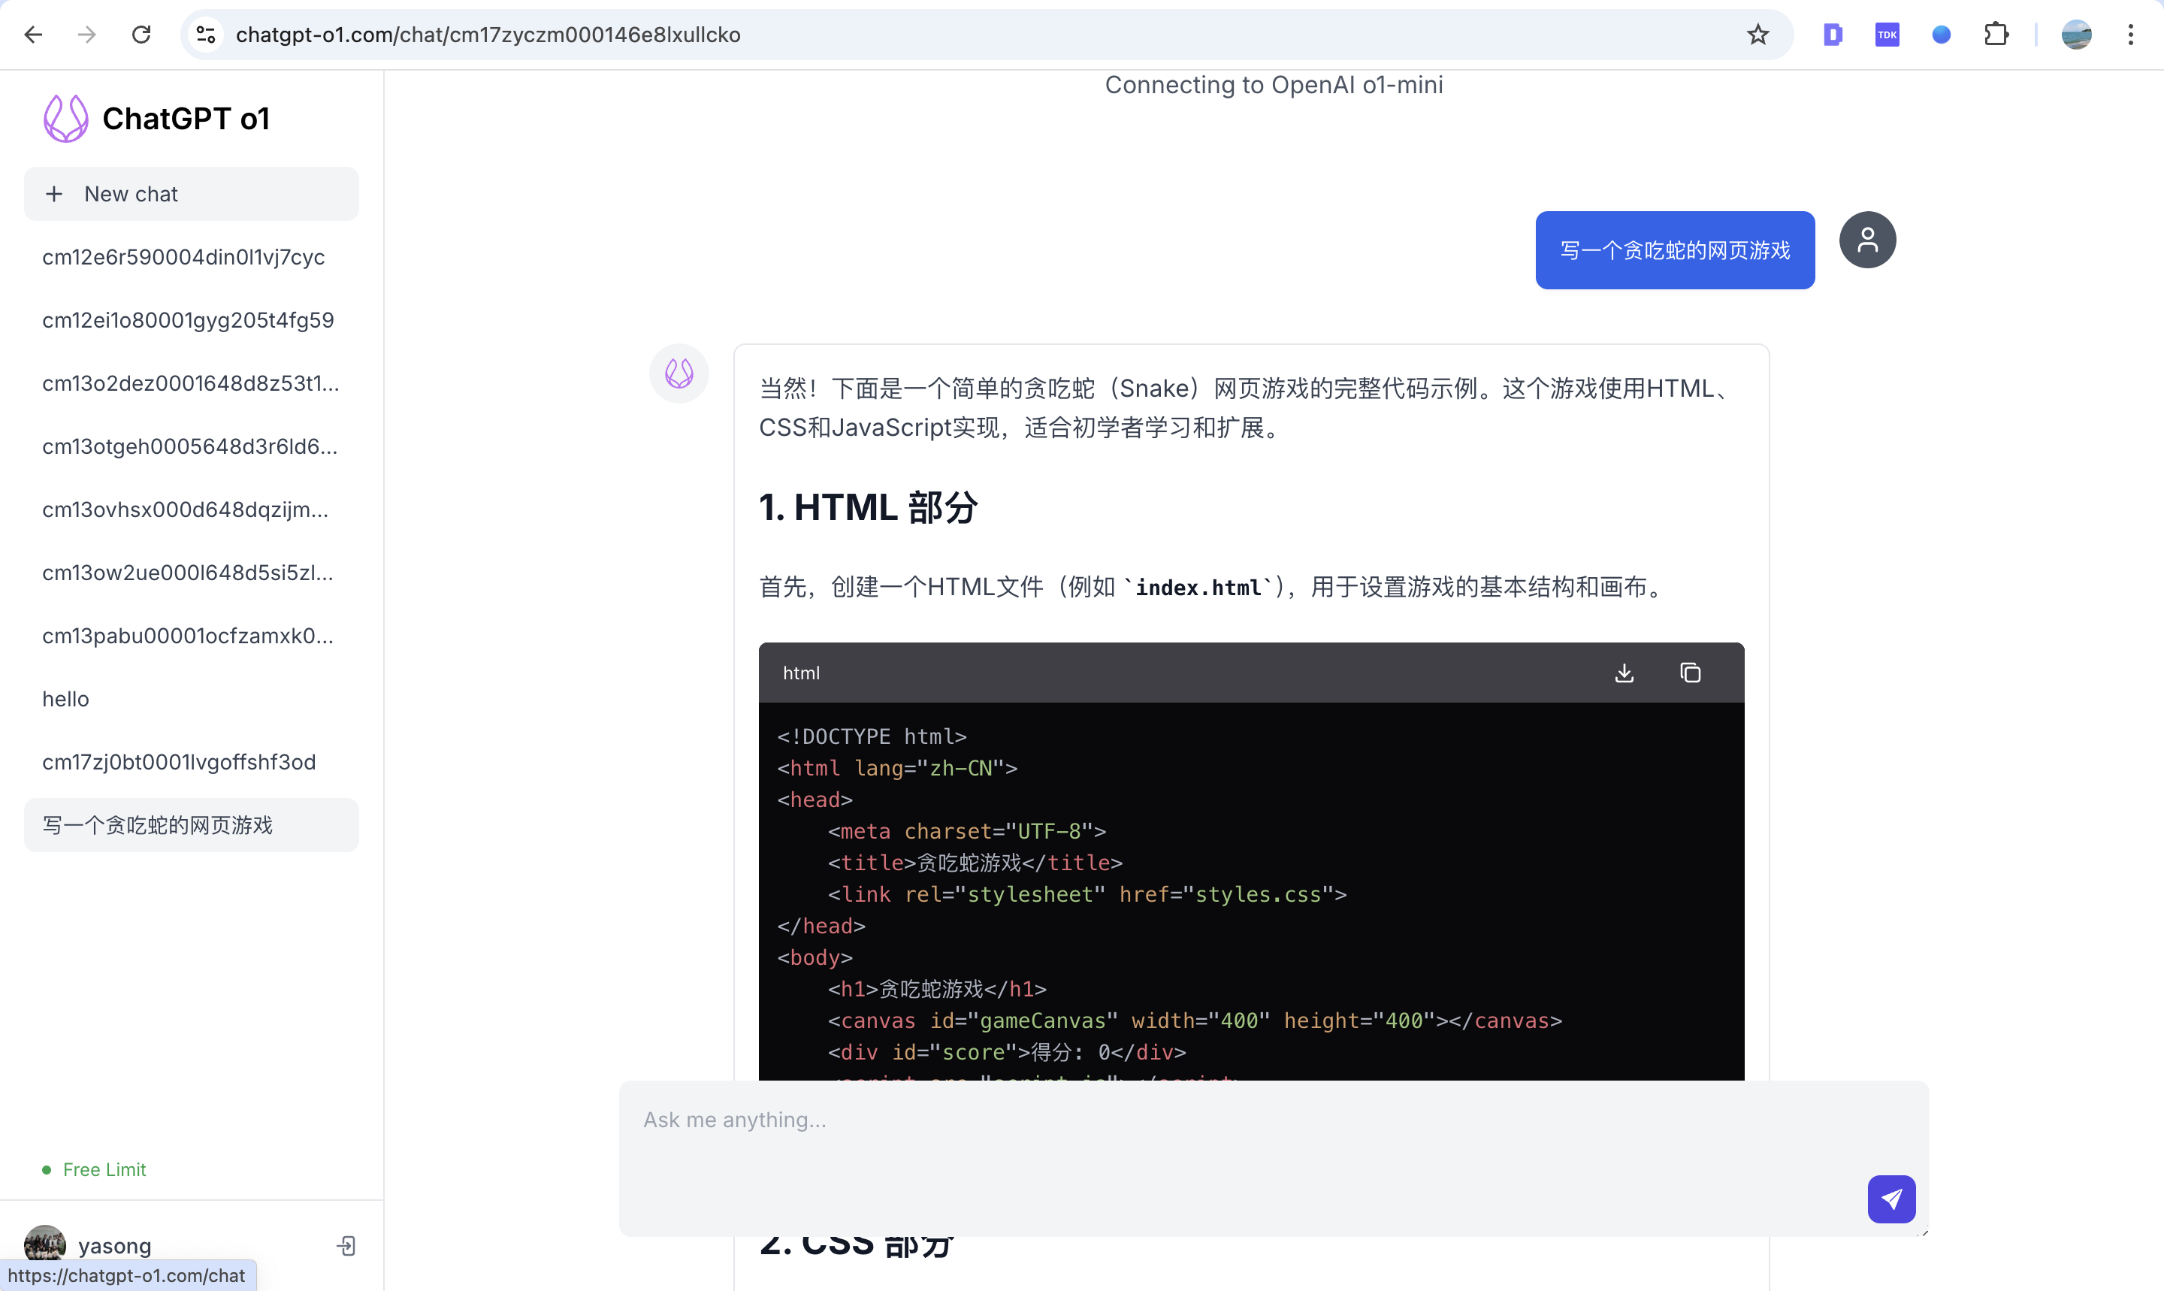Select the hello chat history item
The height and width of the screenshot is (1291, 2164).
click(x=65, y=698)
